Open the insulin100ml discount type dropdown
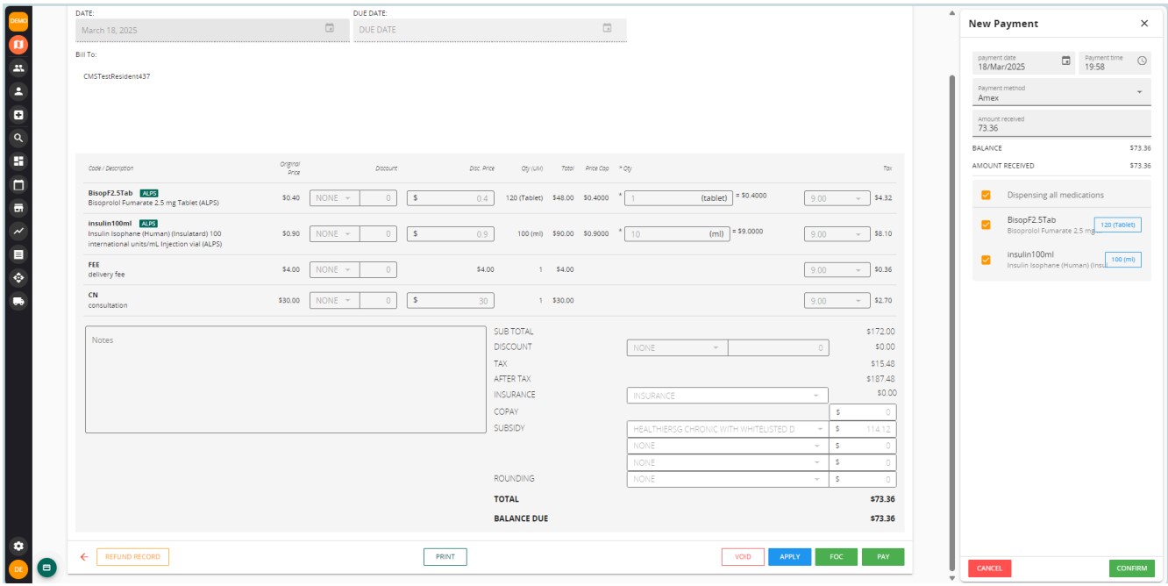 click(x=333, y=234)
